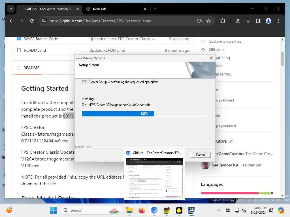Image resolution: width=290 pixels, height=217 pixels.
Task: Open Chrome downloads
Action: pyautogui.click(x=248, y=21)
